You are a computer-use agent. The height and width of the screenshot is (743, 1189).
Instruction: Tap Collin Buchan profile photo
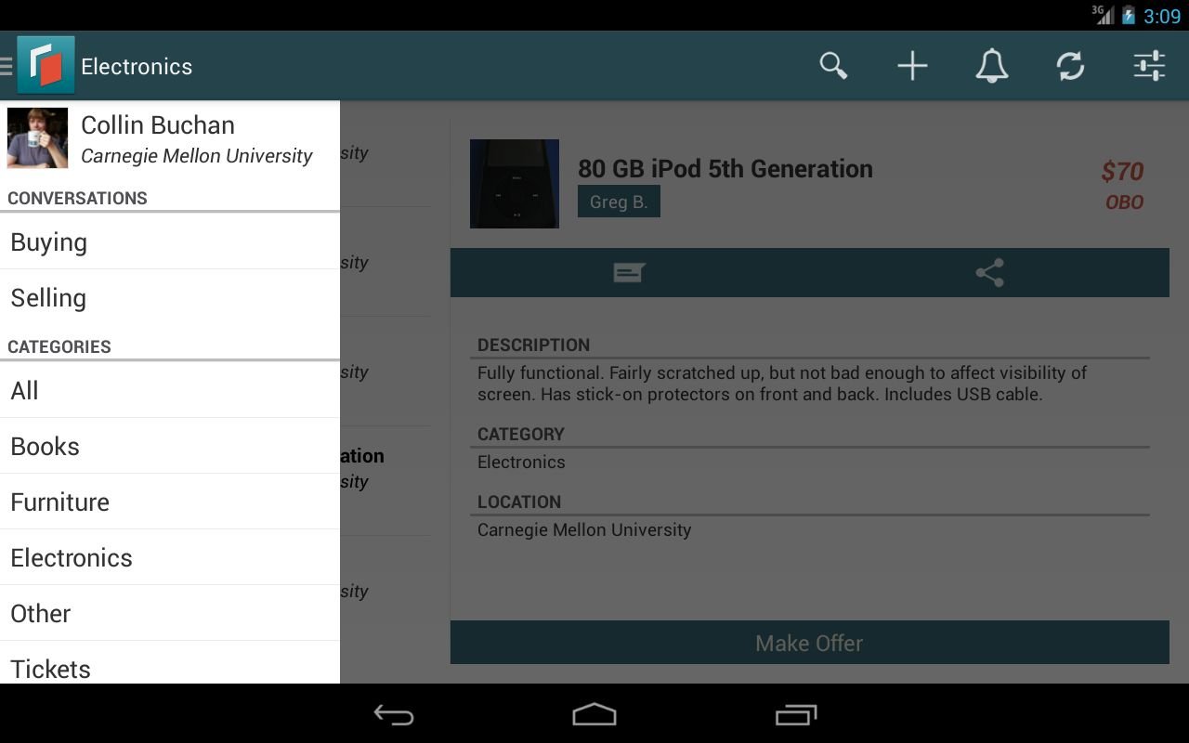tap(37, 137)
